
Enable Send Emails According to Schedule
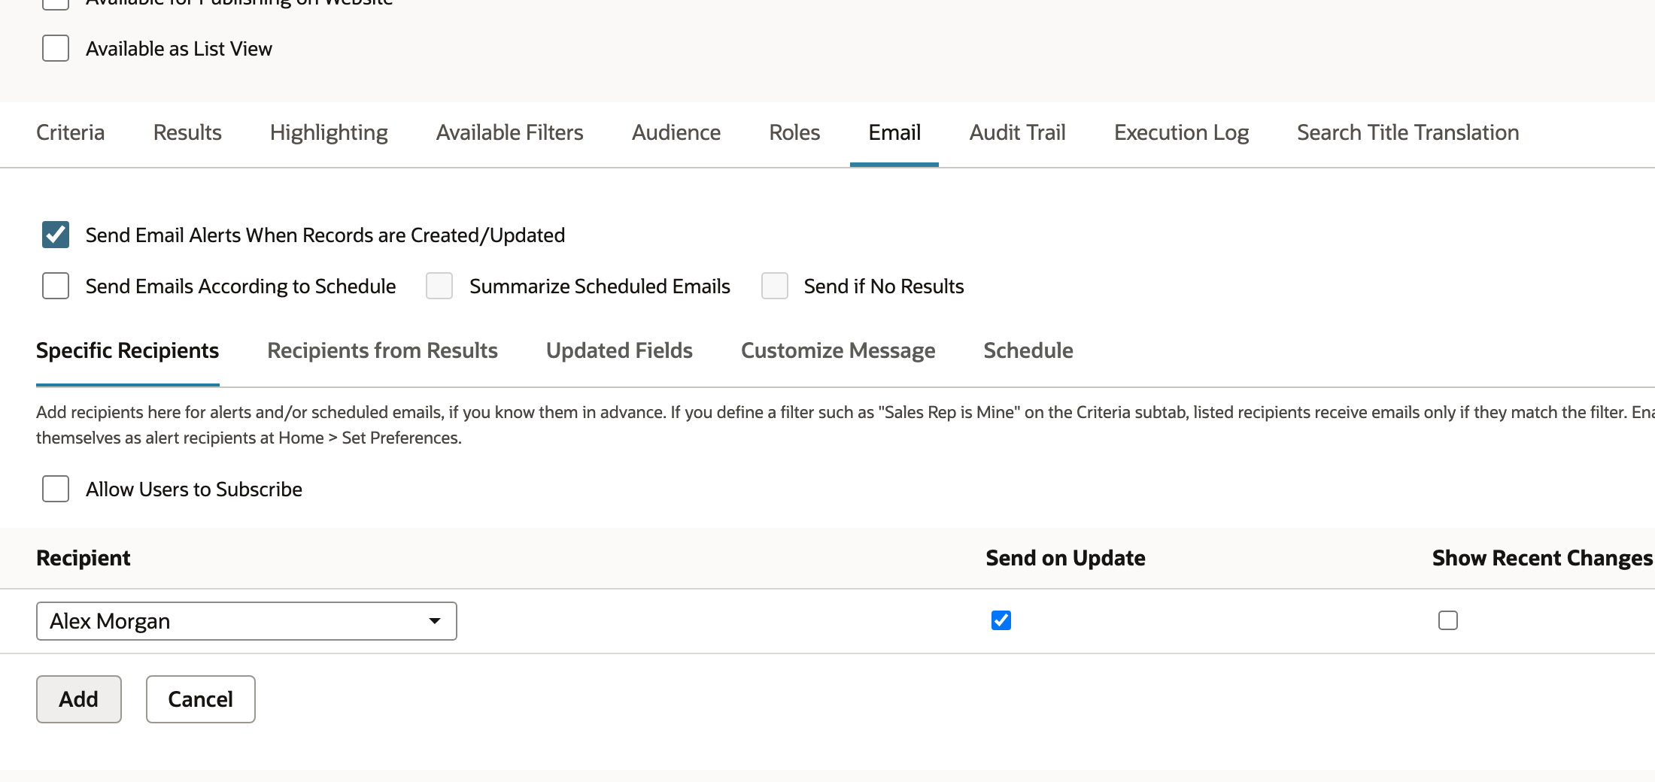click(x=56, y=286)
